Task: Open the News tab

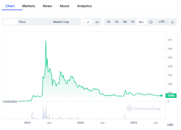Action: point(47,6)
